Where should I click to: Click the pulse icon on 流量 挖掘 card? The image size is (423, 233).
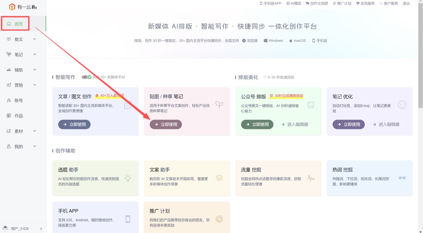[x=311, y=178]
